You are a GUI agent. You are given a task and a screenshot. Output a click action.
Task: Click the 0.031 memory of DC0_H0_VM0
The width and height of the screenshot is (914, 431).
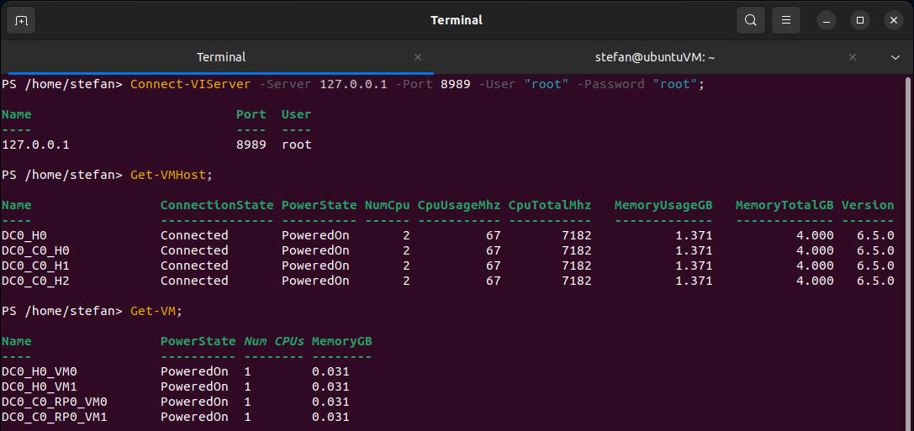(330, 371)
